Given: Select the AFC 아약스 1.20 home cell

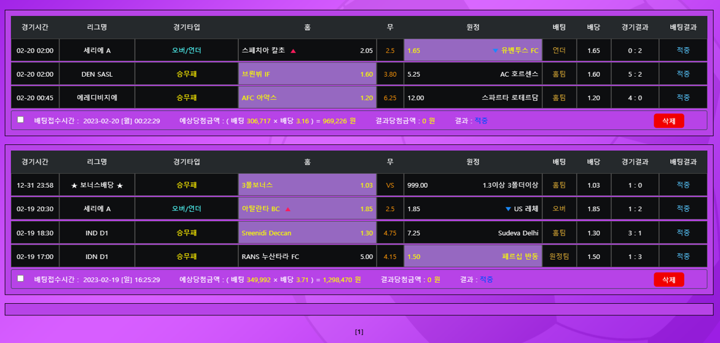Looking at the screenshot, I should (x=307, y=98).
